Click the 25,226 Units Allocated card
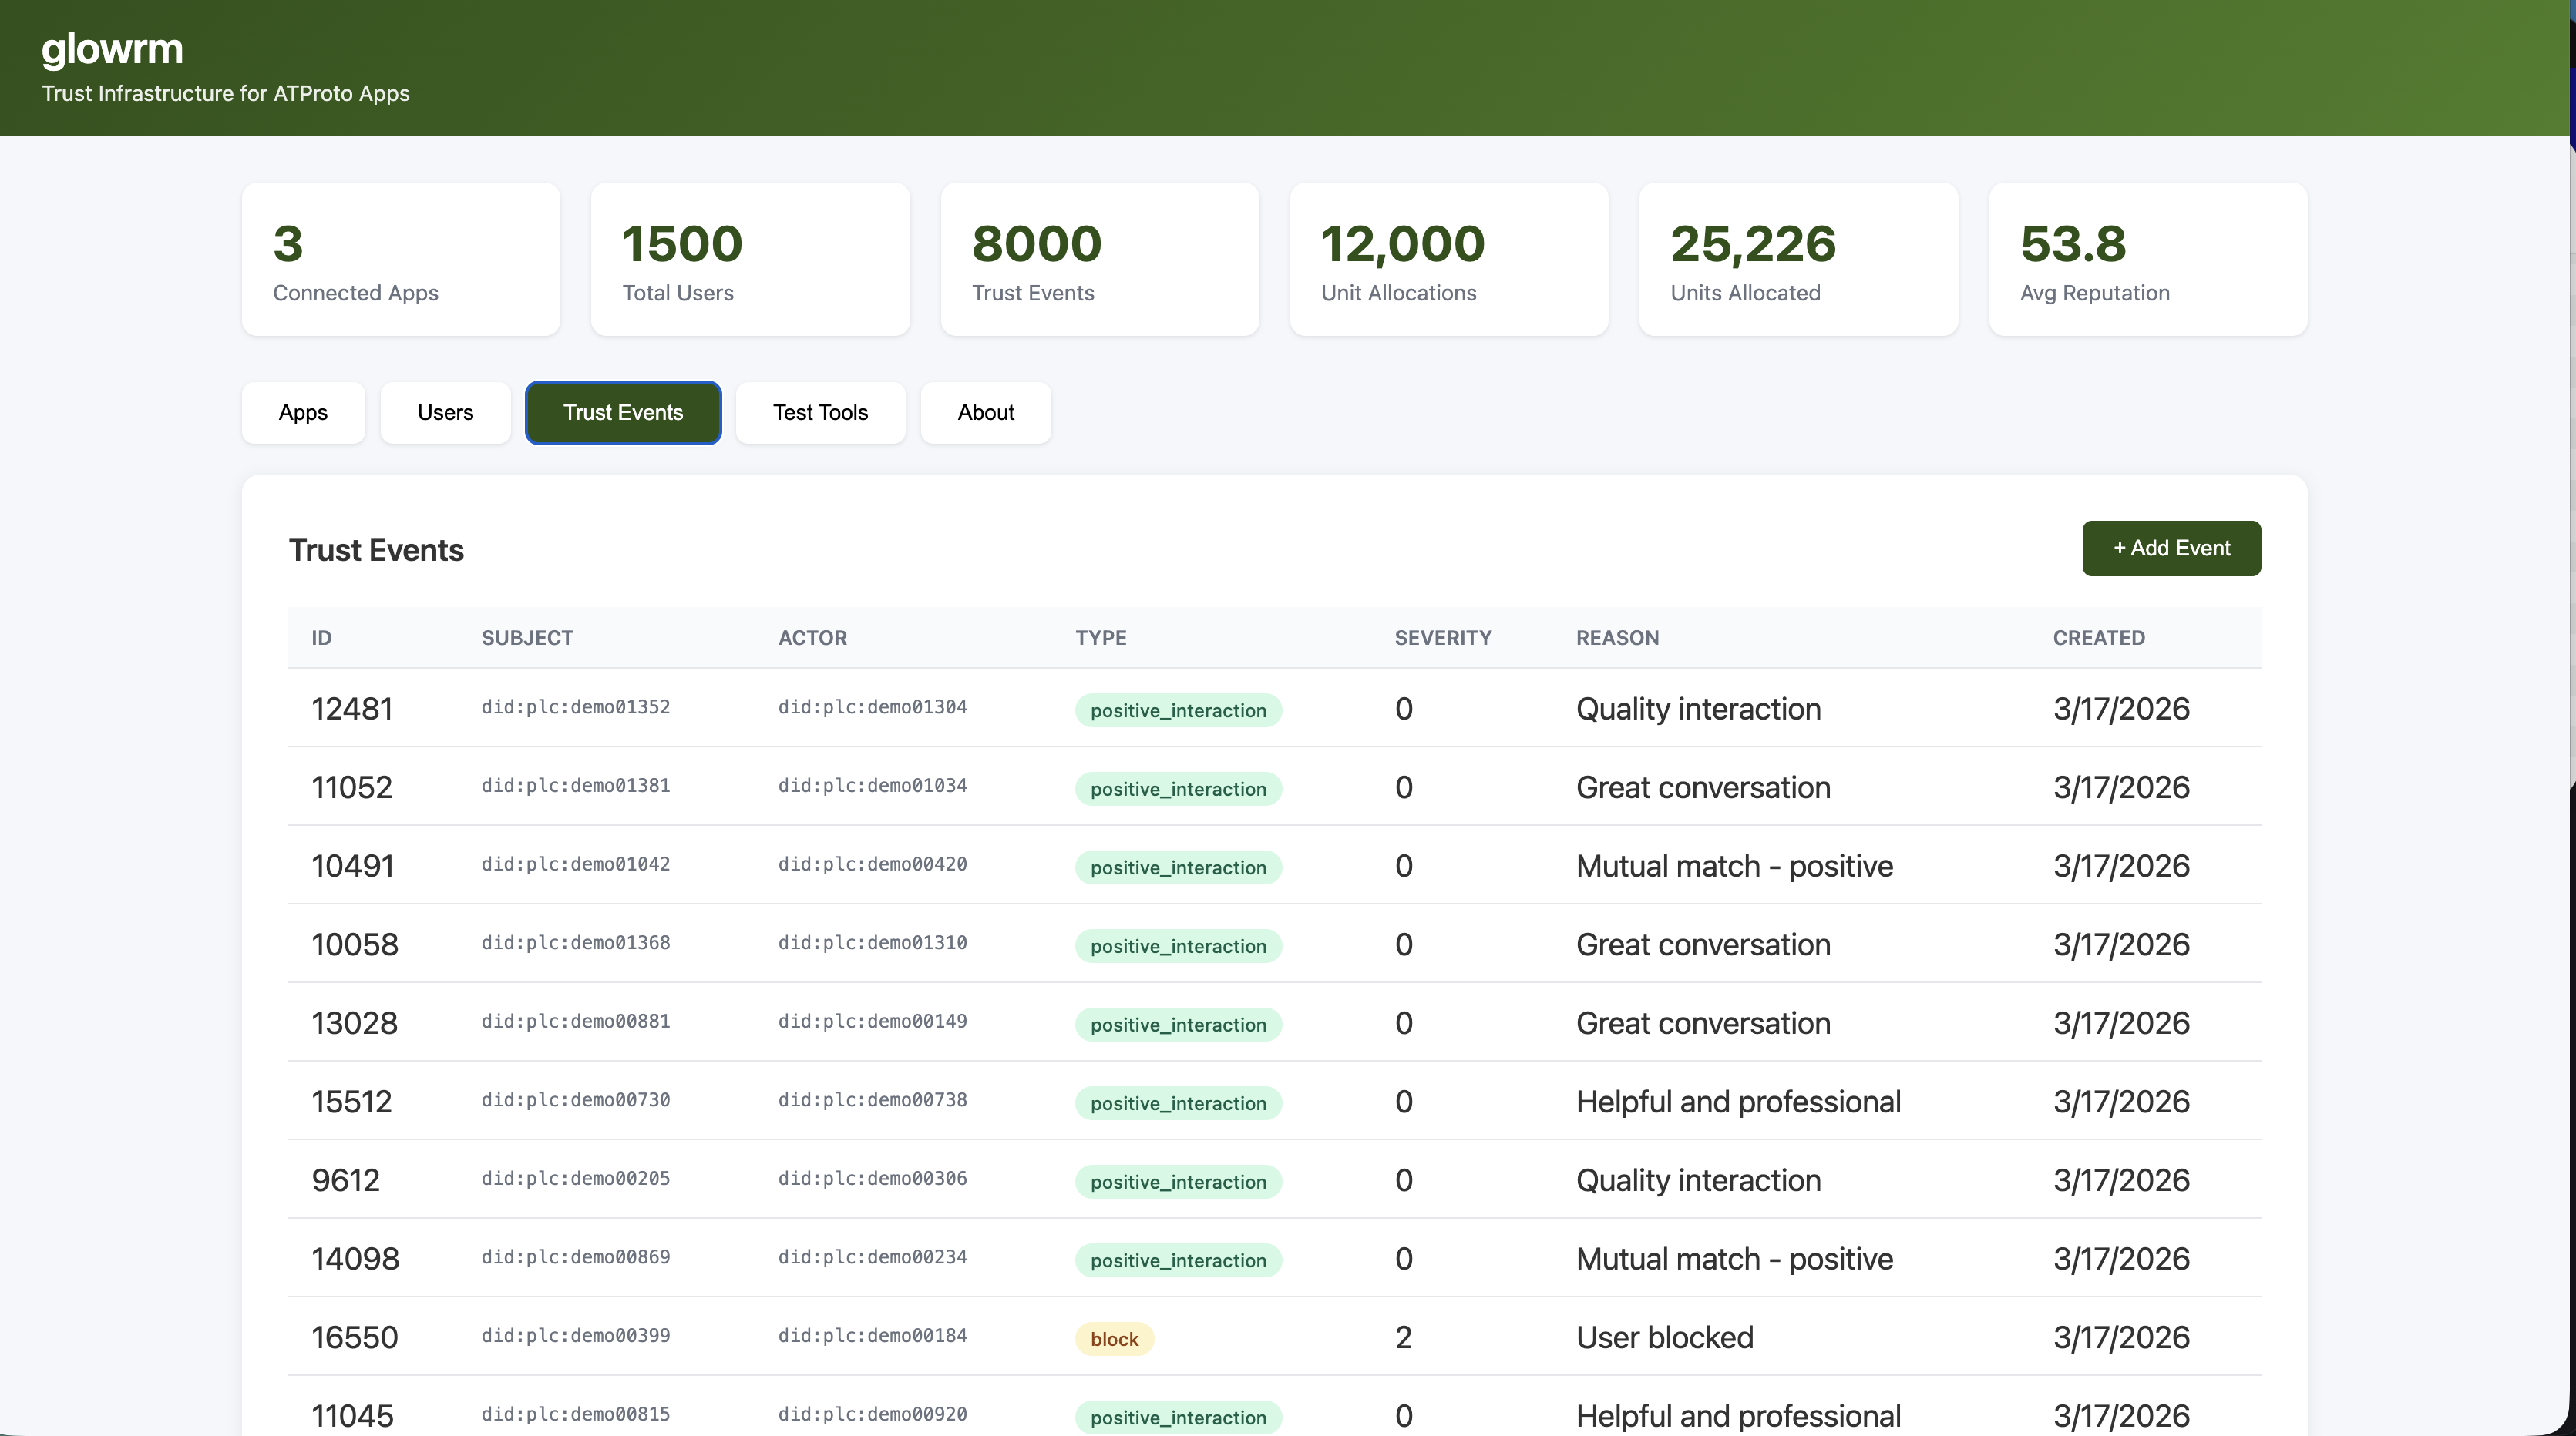 pyautogui.click(x=1798, y=259)
